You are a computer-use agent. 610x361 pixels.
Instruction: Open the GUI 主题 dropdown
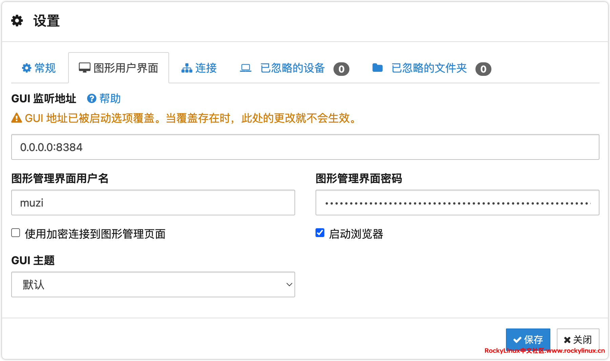[x=153, y=284]
